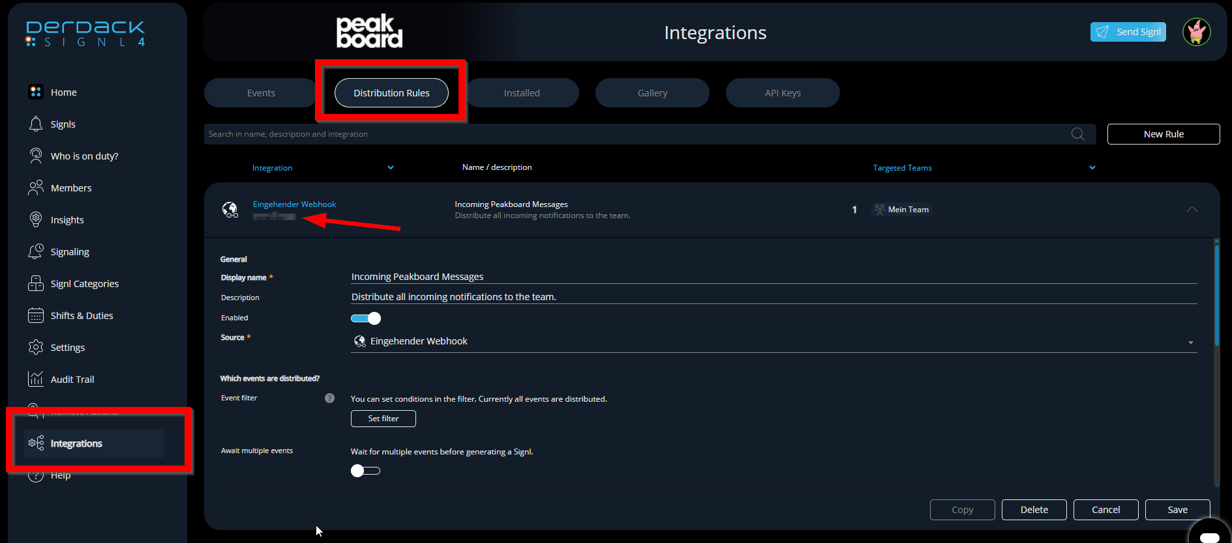
Task: Click the Audit Trail chart icon
Action: (x=36, y=379)
